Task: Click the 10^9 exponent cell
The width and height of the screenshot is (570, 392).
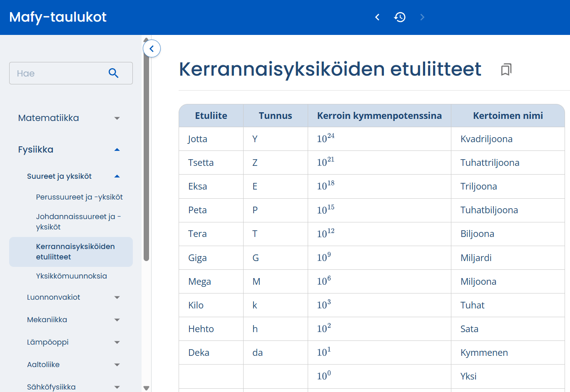Action: 379,258
